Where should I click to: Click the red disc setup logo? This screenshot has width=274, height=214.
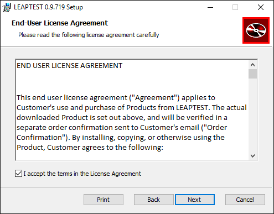(256, 30)
